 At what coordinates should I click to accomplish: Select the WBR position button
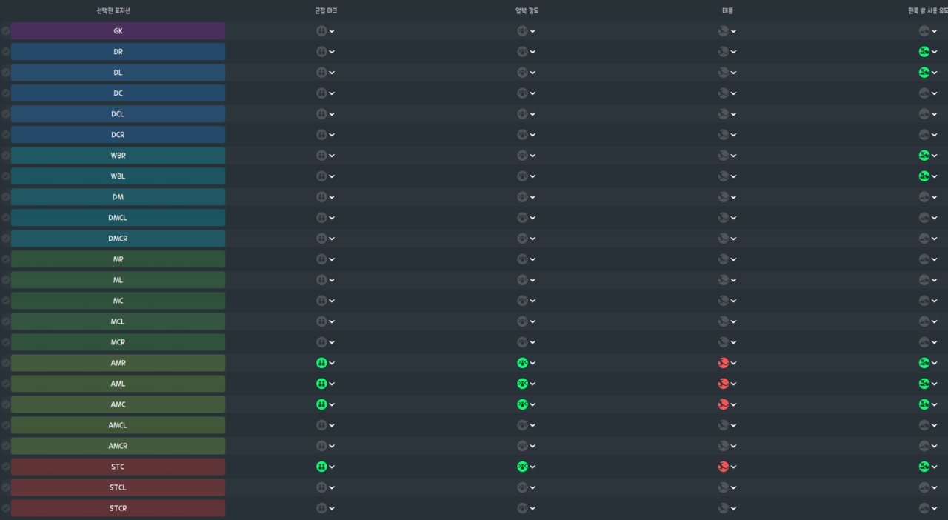tap(118, 156)
